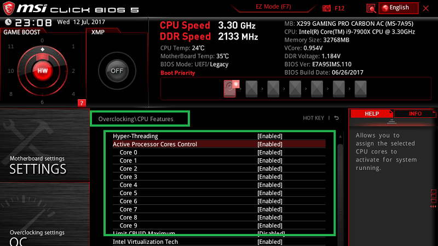Select the third boot priority device icon
This screenshot has width=438, height=246.
pos(273,89)
